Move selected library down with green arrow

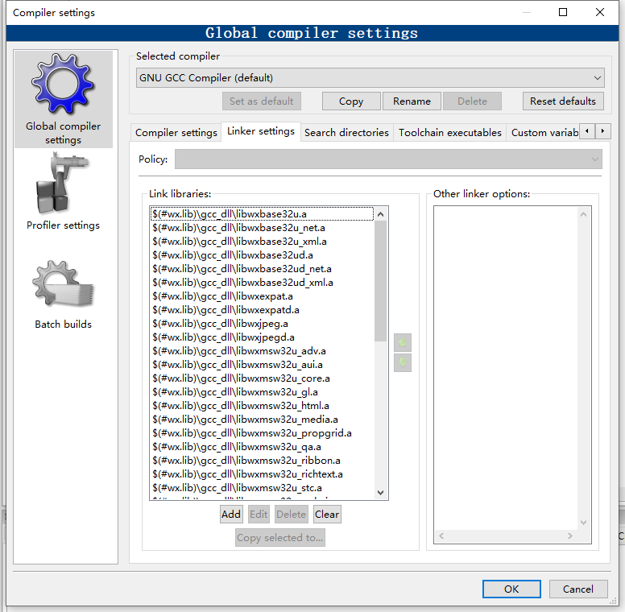pos(402,362)
